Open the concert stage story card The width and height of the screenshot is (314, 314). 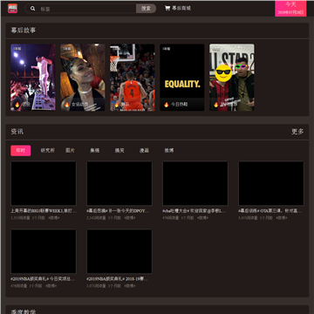33,78
